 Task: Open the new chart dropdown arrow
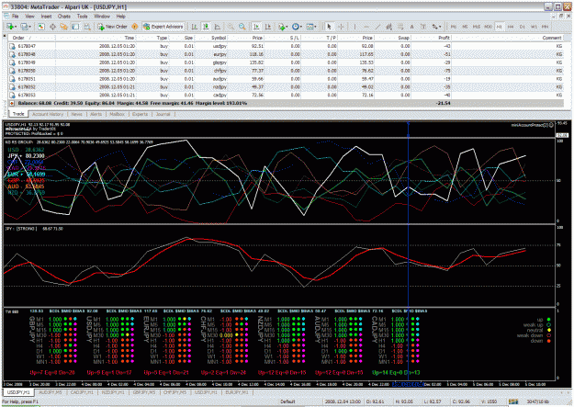click(16, 27)
